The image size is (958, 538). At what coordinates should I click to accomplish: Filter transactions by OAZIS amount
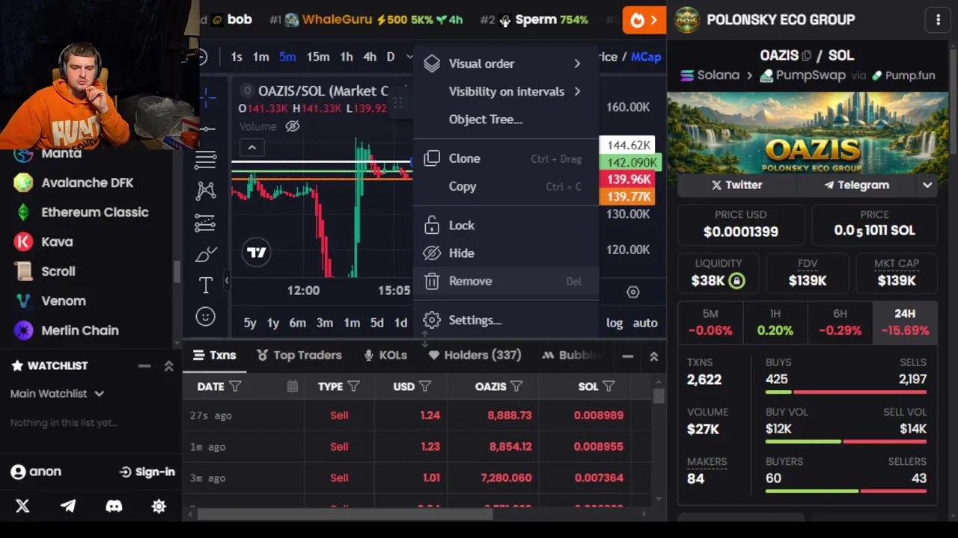click(516, 386)
